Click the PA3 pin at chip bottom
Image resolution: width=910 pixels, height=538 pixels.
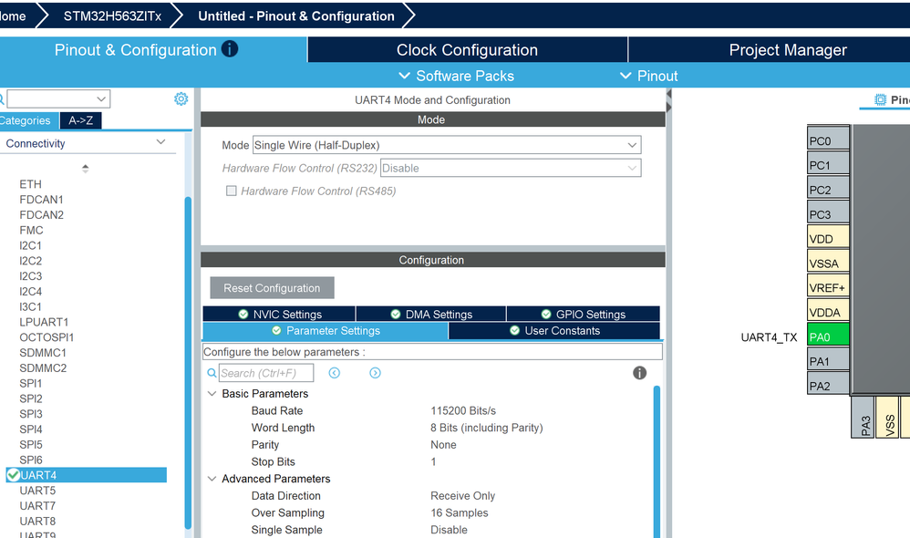863,418
